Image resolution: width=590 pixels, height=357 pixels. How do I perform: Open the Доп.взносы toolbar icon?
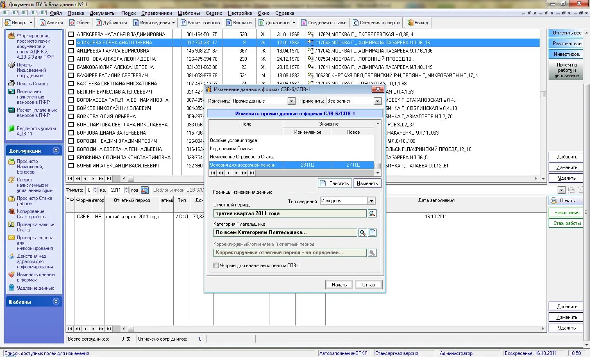tap(261, 23)
